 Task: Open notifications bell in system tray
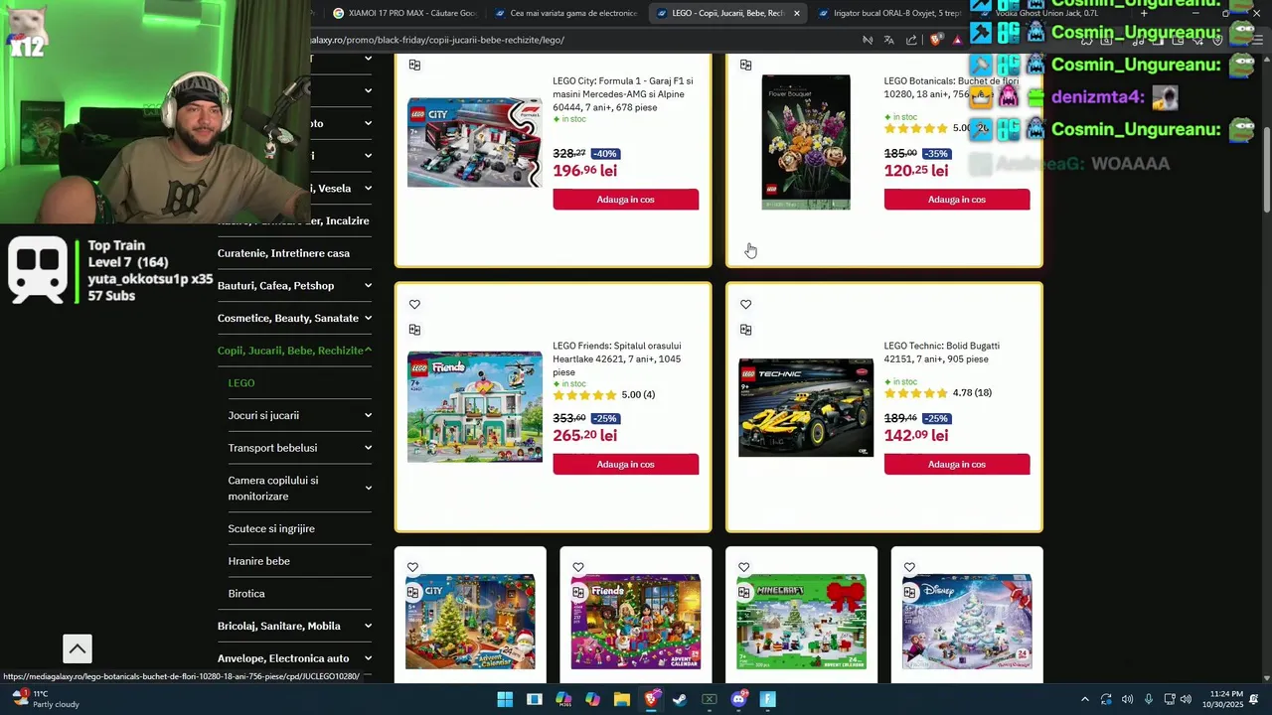(x=1254, y=699)
